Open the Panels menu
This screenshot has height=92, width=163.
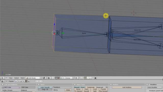coord(11,81)
